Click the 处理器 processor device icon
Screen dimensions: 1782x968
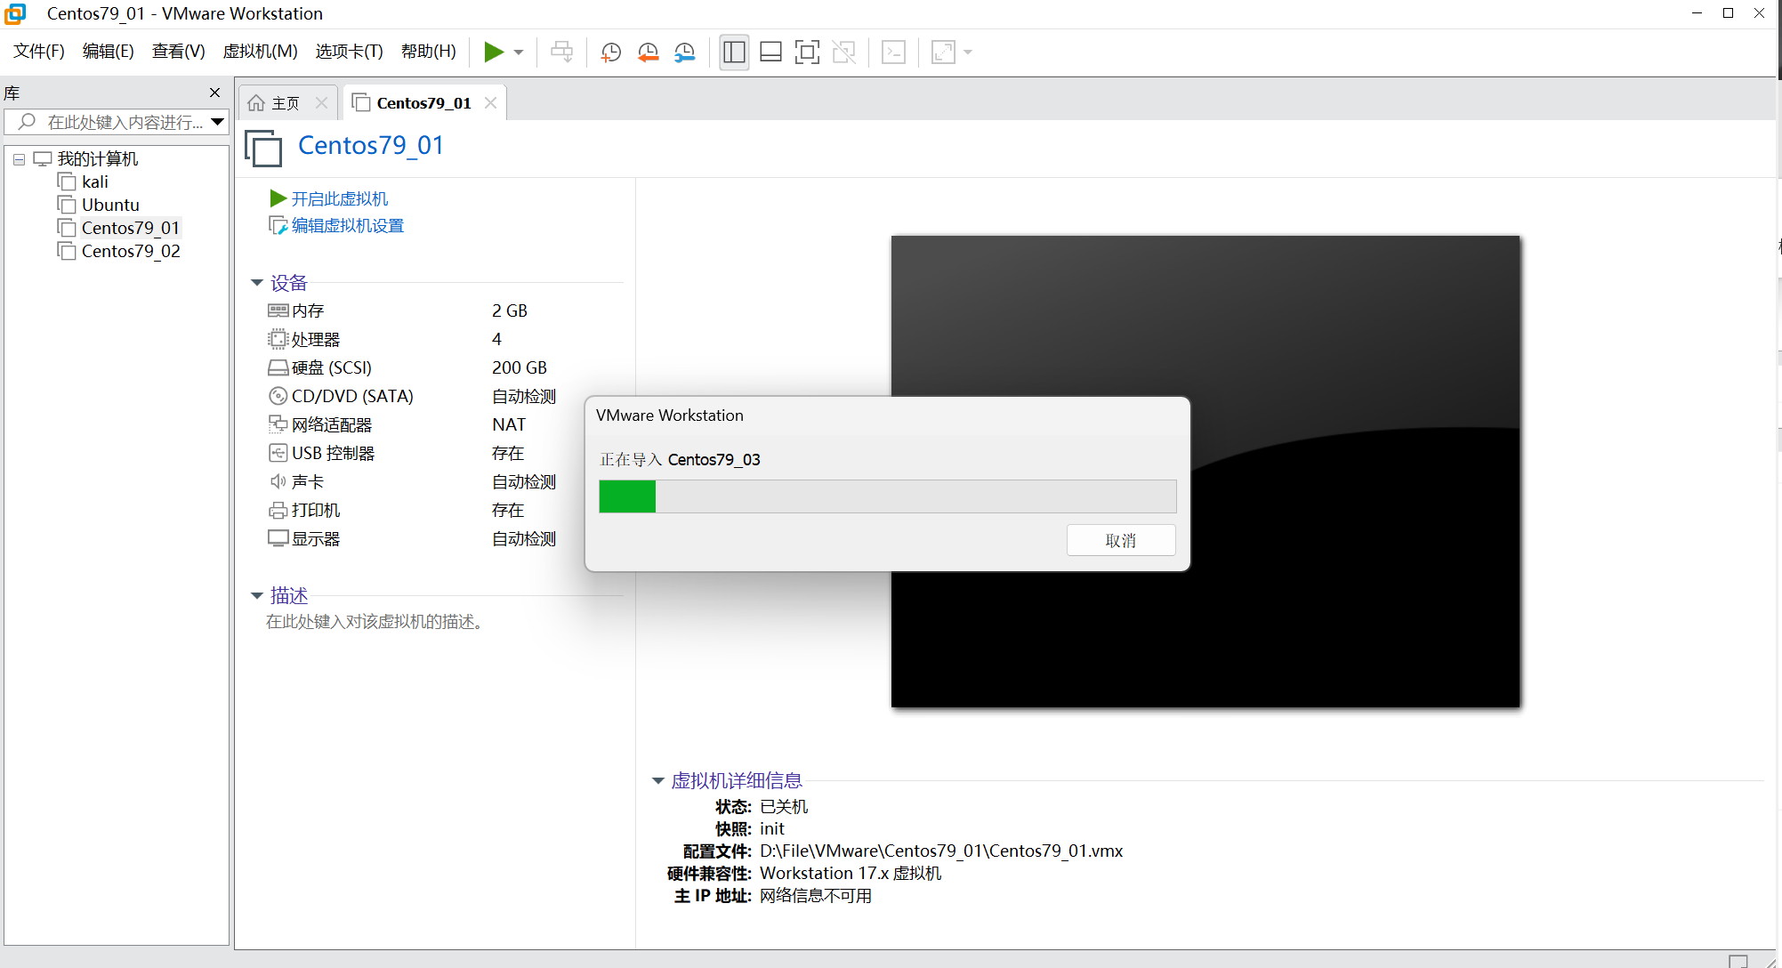(x=278, y=339)
